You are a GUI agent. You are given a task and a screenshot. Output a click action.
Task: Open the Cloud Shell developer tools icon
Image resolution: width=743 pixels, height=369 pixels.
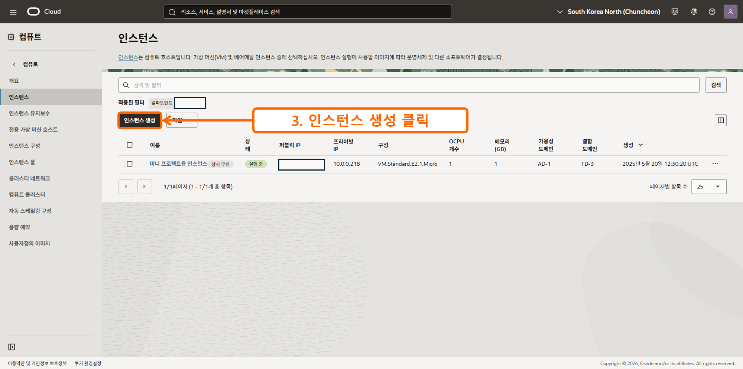pyautogui.click(x=675, y=12)
